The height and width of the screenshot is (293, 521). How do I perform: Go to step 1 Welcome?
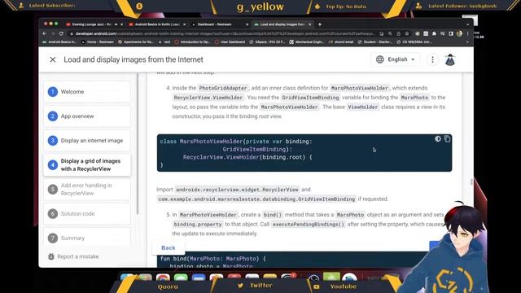click(x=87, y=92)
